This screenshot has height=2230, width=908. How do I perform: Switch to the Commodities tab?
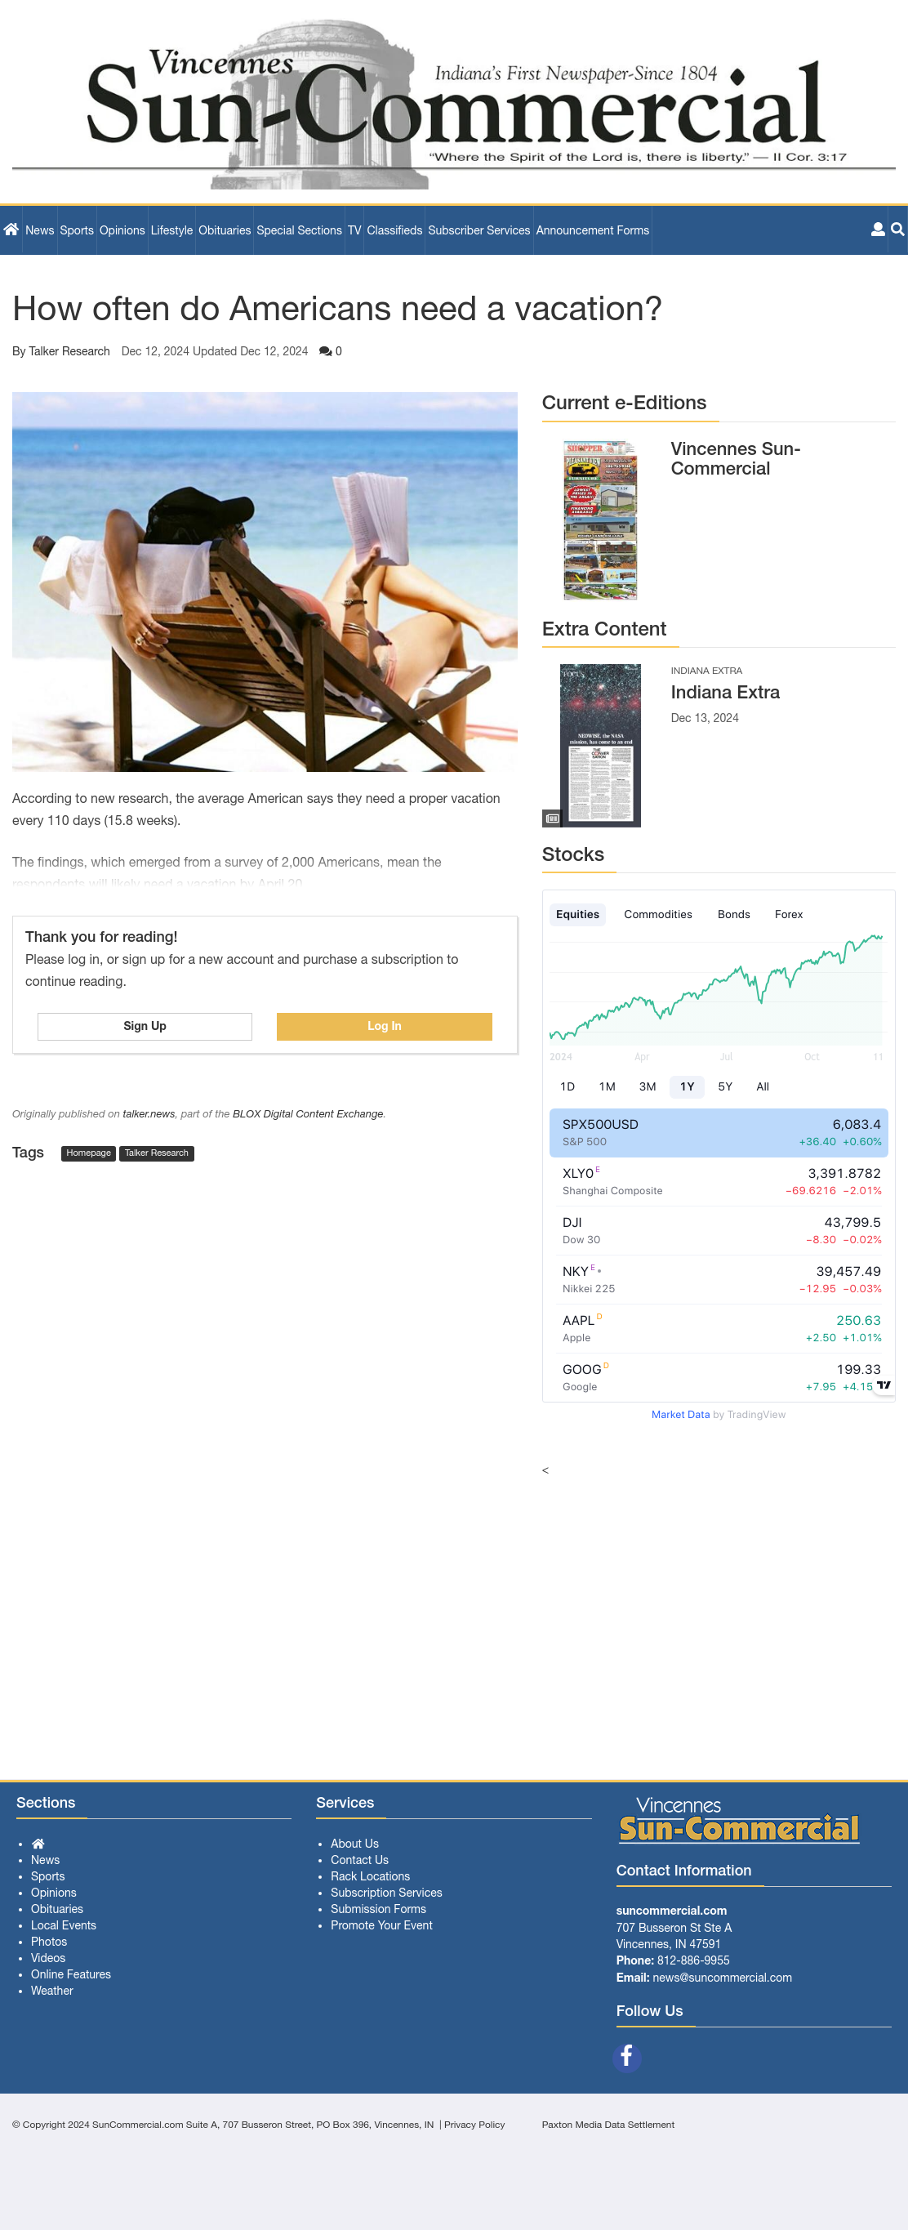(x=658, y=914)
